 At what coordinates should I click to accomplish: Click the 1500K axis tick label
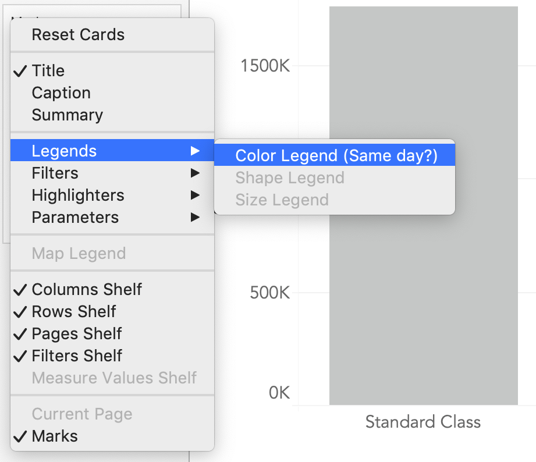(265, 66)
